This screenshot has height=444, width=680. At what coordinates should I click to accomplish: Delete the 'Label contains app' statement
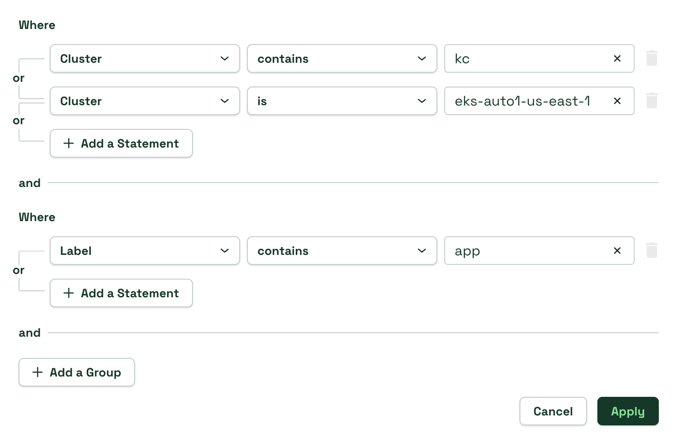click(651, 251)
